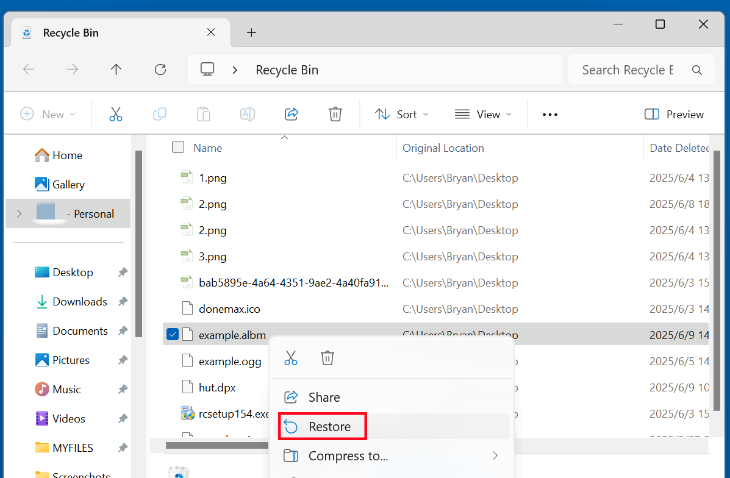Image resolution: width=730 pixels, height=478 pixels.
Task: Toggle the Preview pane
Action: [x=673, y=114]
